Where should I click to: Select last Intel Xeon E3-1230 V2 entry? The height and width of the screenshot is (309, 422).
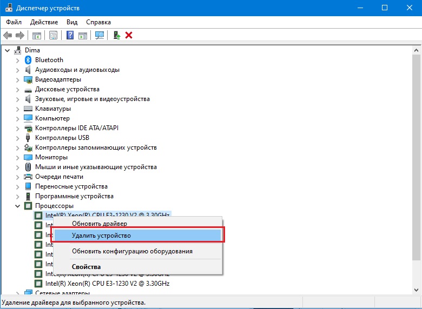pyautogui.click(x=107, y=284)
